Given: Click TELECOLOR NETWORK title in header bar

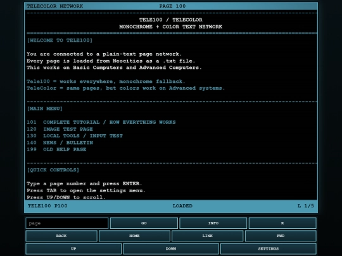Looking at the screenshot, I should point(54,6).
